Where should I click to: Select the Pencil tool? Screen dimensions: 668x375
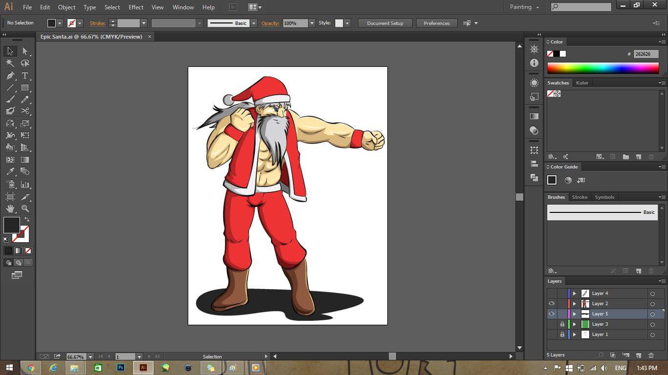pos(25,100)
